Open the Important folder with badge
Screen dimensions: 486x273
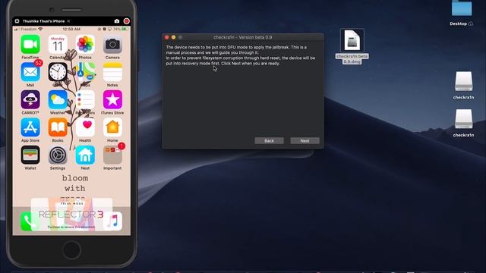pos(112,155)
